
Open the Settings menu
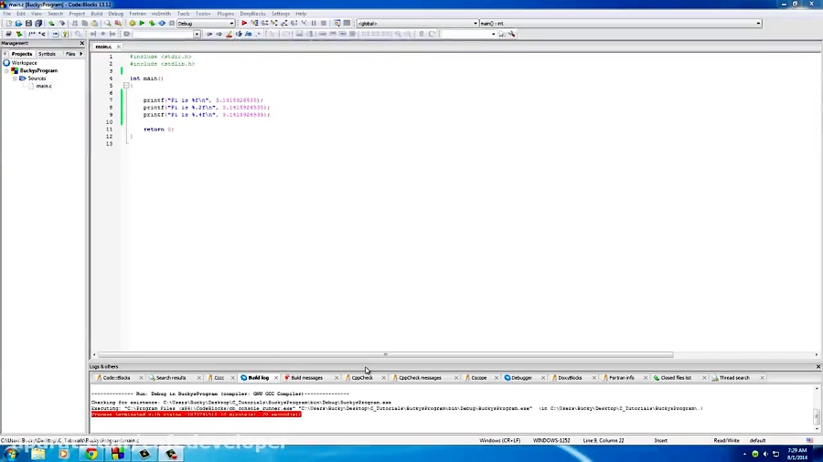click(280, 14)
